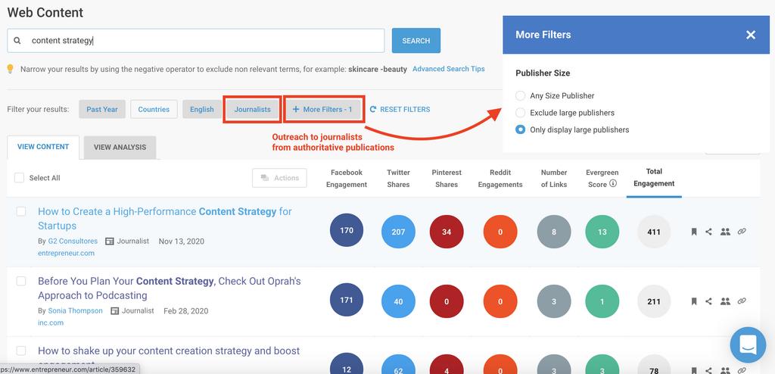Open the Past Year date filter

coord(101,110)
